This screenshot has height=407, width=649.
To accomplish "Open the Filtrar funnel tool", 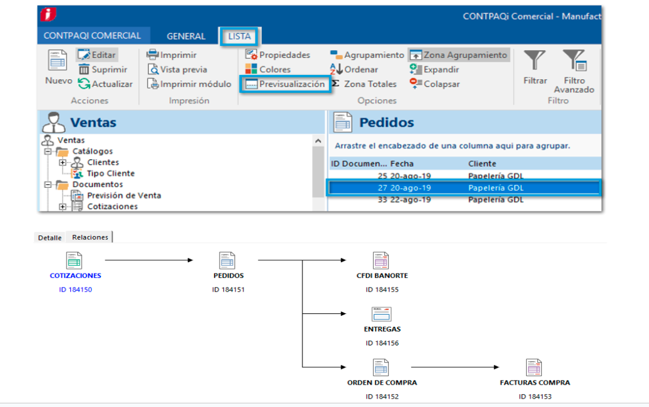I will [535, 61].
